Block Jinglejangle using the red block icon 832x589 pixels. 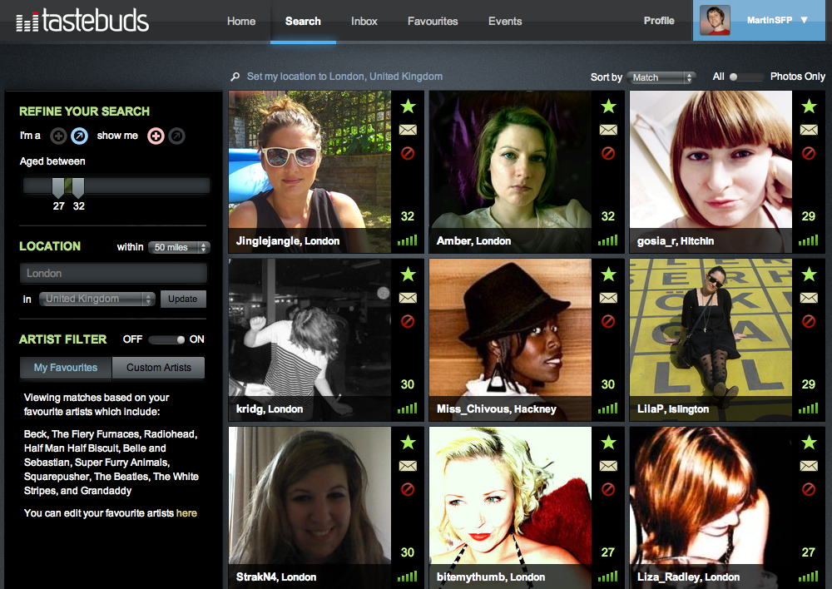click(x=408, y=153)
